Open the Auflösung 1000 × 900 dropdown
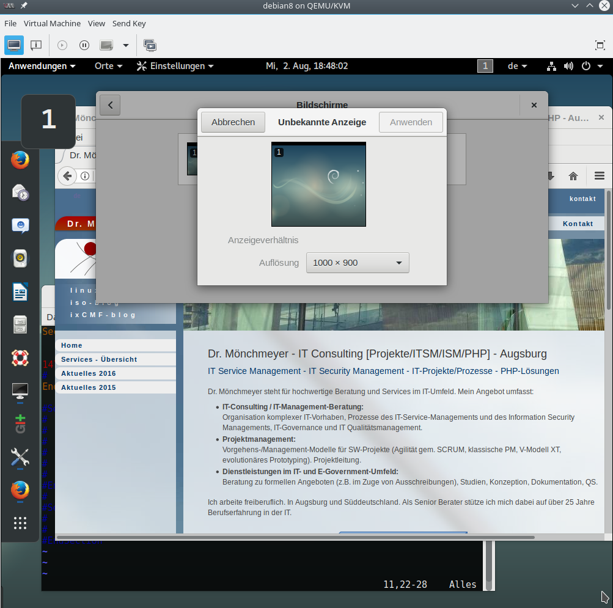Image resolution: width=613 pixels, height=608 pixels. click(358, 263)
